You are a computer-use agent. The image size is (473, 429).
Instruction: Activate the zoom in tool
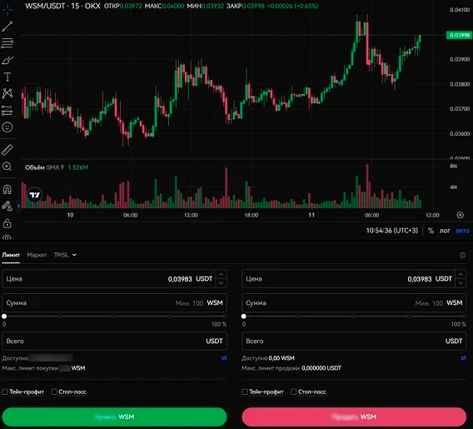click(7, 167)
